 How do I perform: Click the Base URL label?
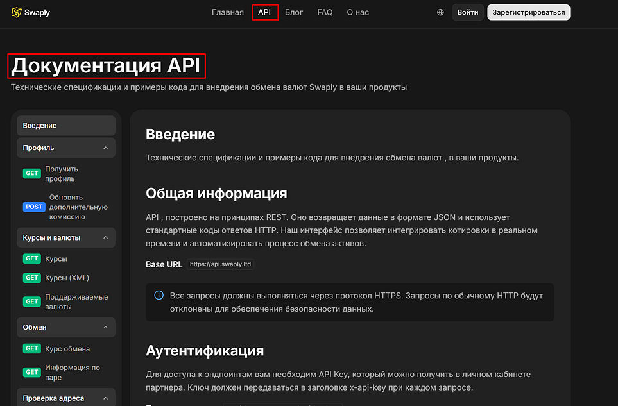tap(164, 264)
